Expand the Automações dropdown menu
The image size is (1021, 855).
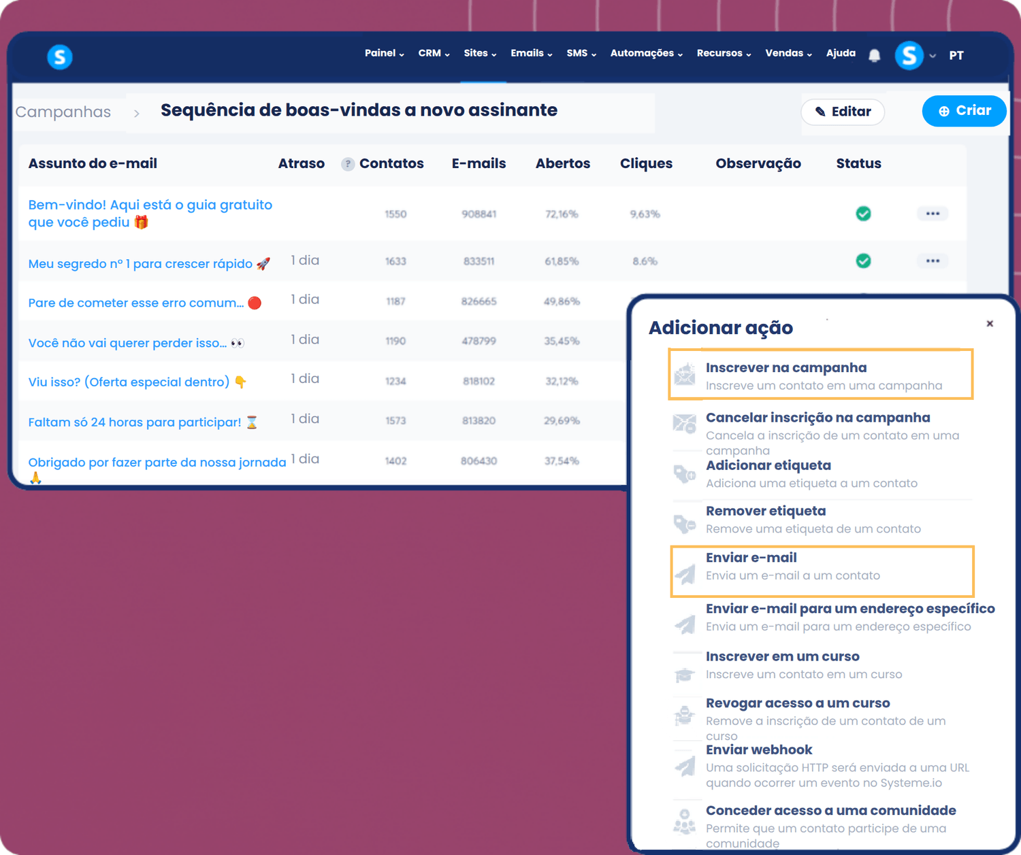[647, 53]
